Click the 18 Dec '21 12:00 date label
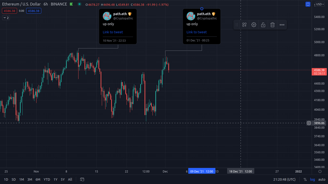Screen dimensions: 328x184 pos(241,171)
